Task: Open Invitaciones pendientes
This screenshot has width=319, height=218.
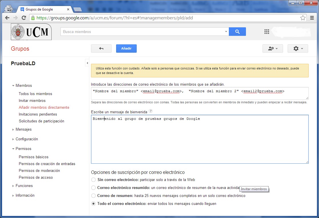Action: click(x=38, y=114)
